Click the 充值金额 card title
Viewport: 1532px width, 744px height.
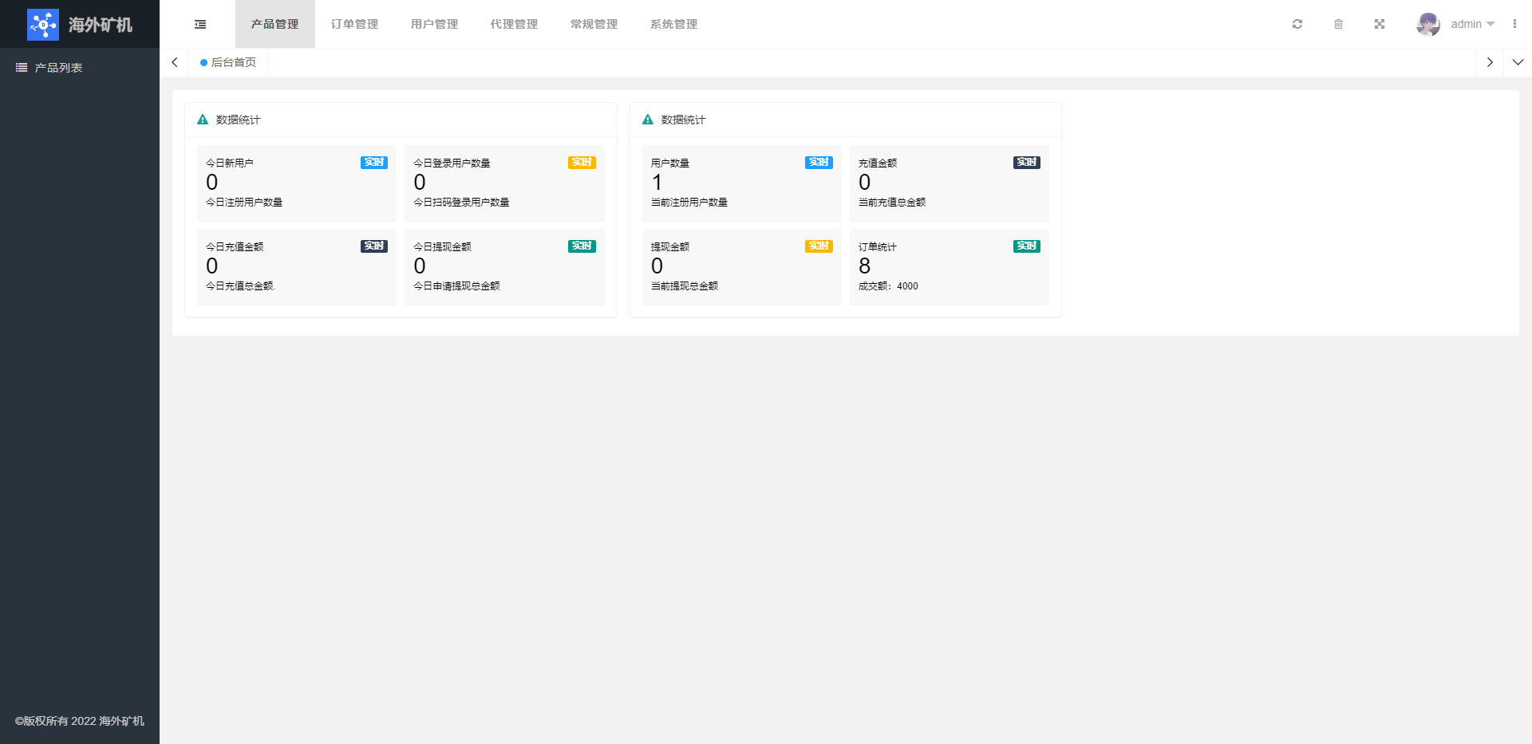pyautogui.click(x=878, y=163)
